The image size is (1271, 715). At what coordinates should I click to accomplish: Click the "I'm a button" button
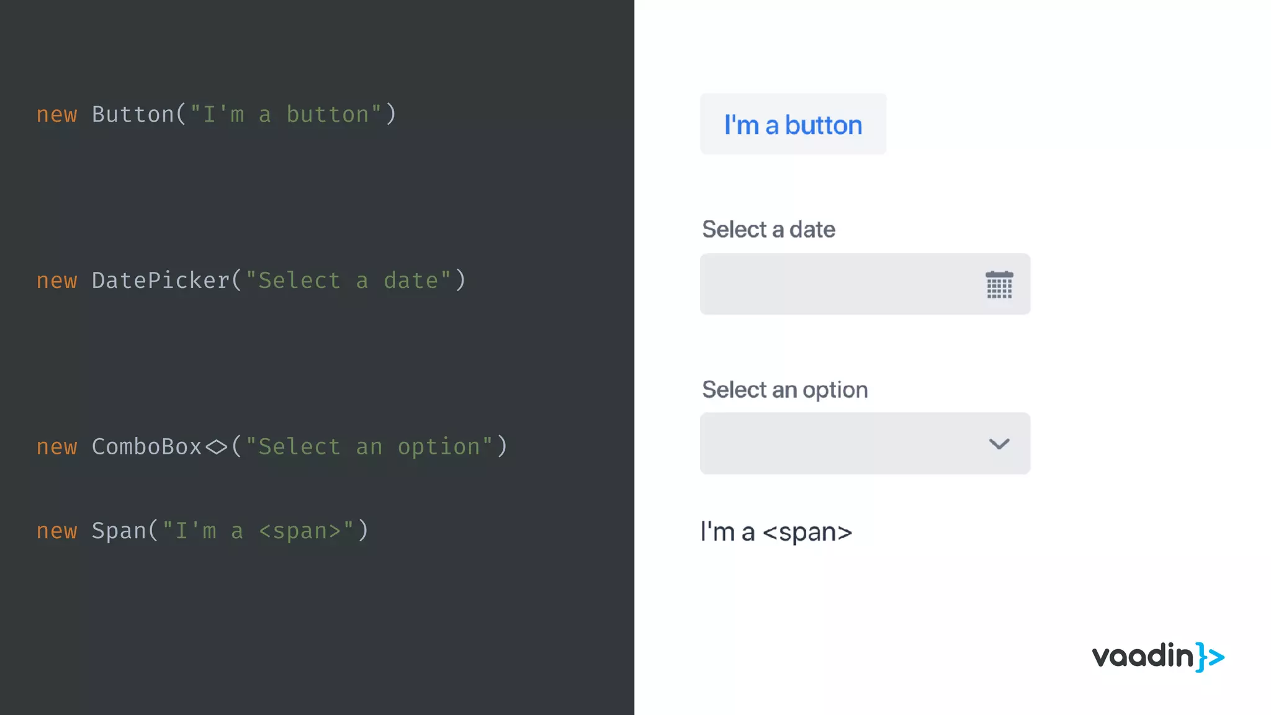coord(793,125)
